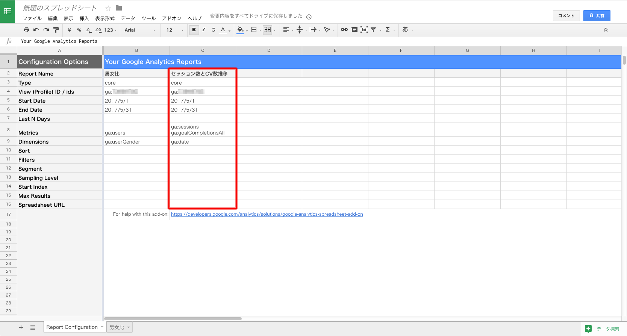Click the Sheets home icon
Image resolution: width=627 pixels, height=336 pixels.
pyautogui.click(x=8, y=12)
